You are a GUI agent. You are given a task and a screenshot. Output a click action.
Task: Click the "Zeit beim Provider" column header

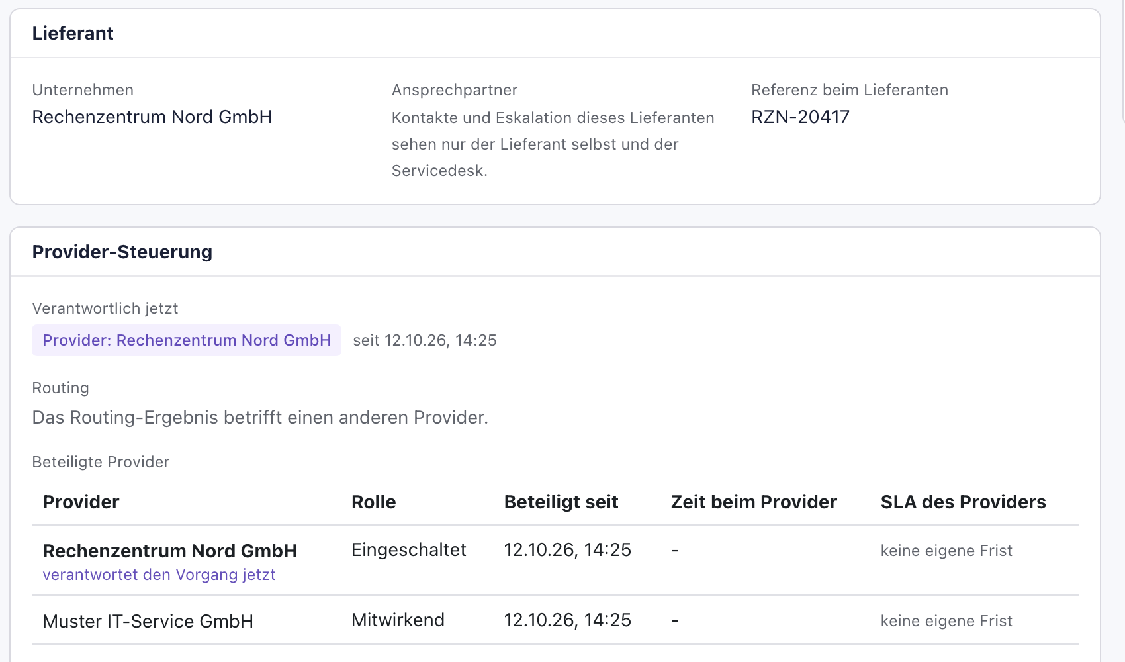coord(754,502)
